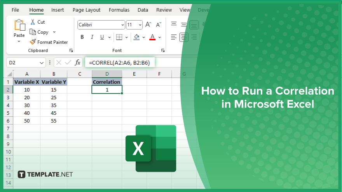Expand font color dropdown arrow
This screenshot has height=192, width=342.
tap(160, 37)
